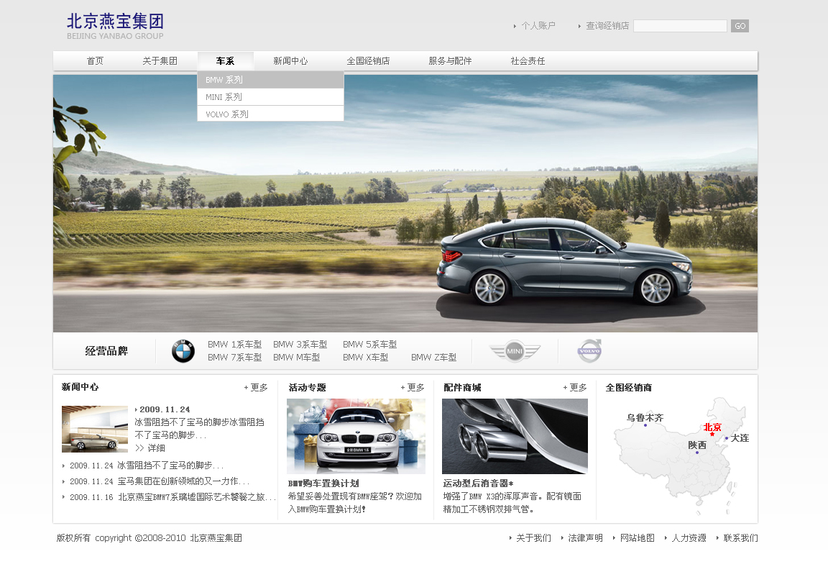Click 更多 next to 配件商城 heading
Viewport: 828px width, 572px height.
point(575,388)
